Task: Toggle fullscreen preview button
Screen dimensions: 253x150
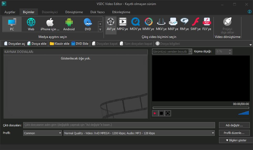Action: tap(168, 113)
